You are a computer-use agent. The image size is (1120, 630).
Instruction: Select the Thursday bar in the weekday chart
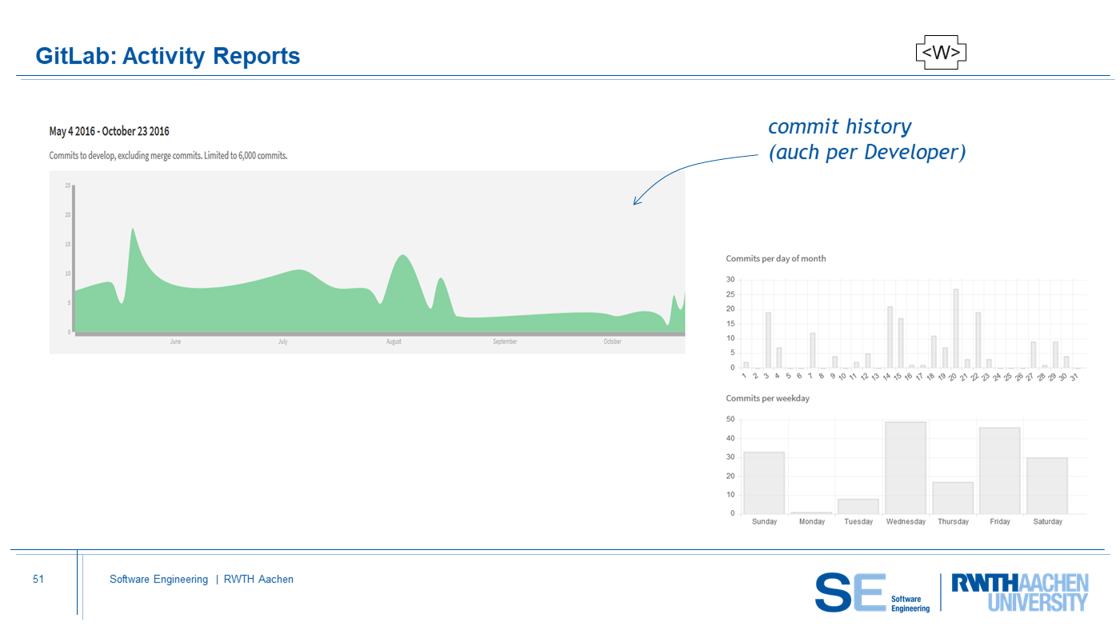pyautogui.click(x=953, y=498)
